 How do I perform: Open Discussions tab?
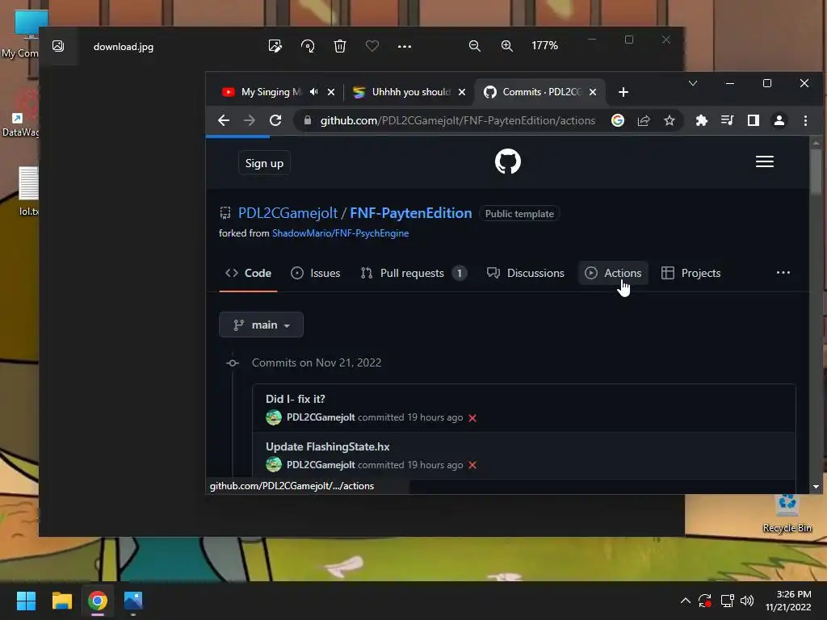[x=525, y=273]
